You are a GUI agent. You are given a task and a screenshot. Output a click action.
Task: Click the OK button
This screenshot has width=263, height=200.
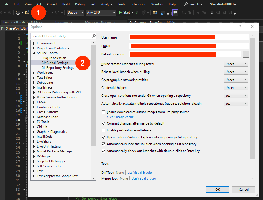pos(217,189)
